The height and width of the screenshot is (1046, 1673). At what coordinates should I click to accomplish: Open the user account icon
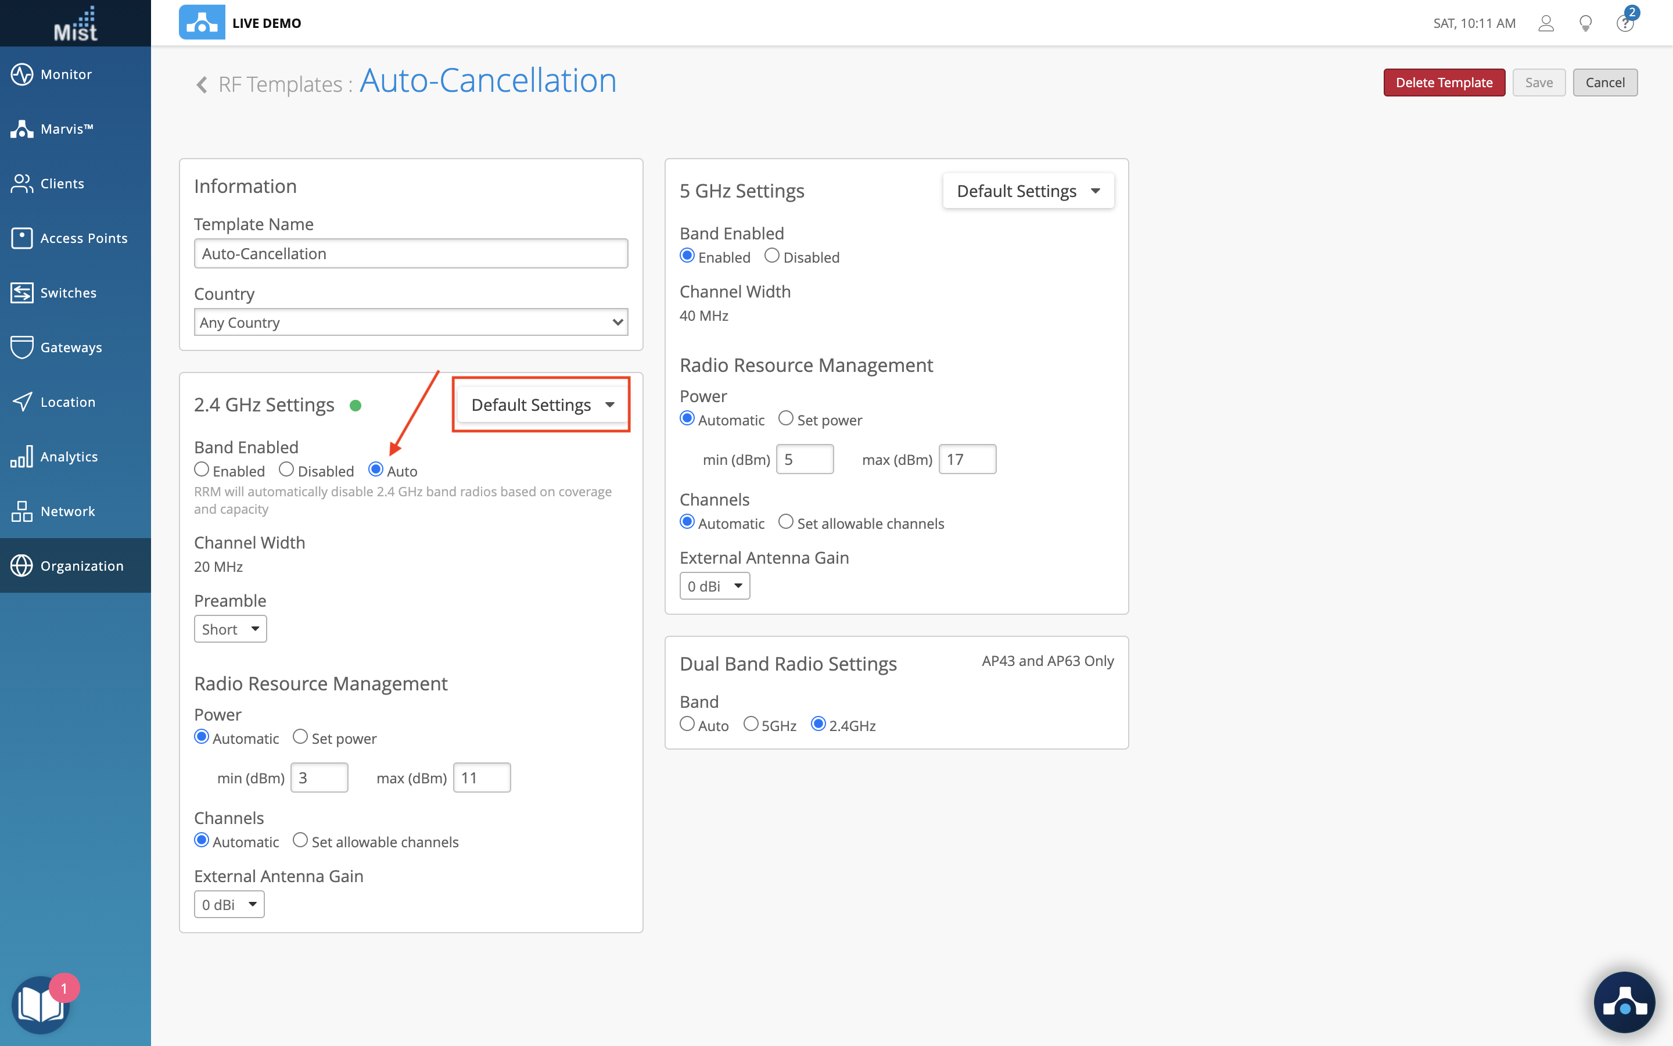coord(1546,23)
